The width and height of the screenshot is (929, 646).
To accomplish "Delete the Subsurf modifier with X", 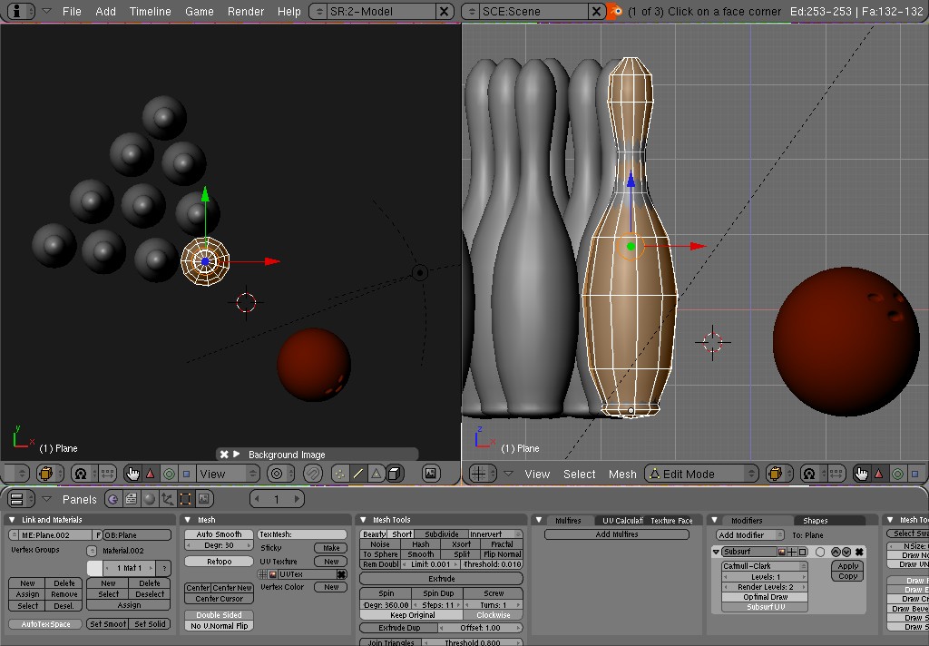I will tap(859, 552).
